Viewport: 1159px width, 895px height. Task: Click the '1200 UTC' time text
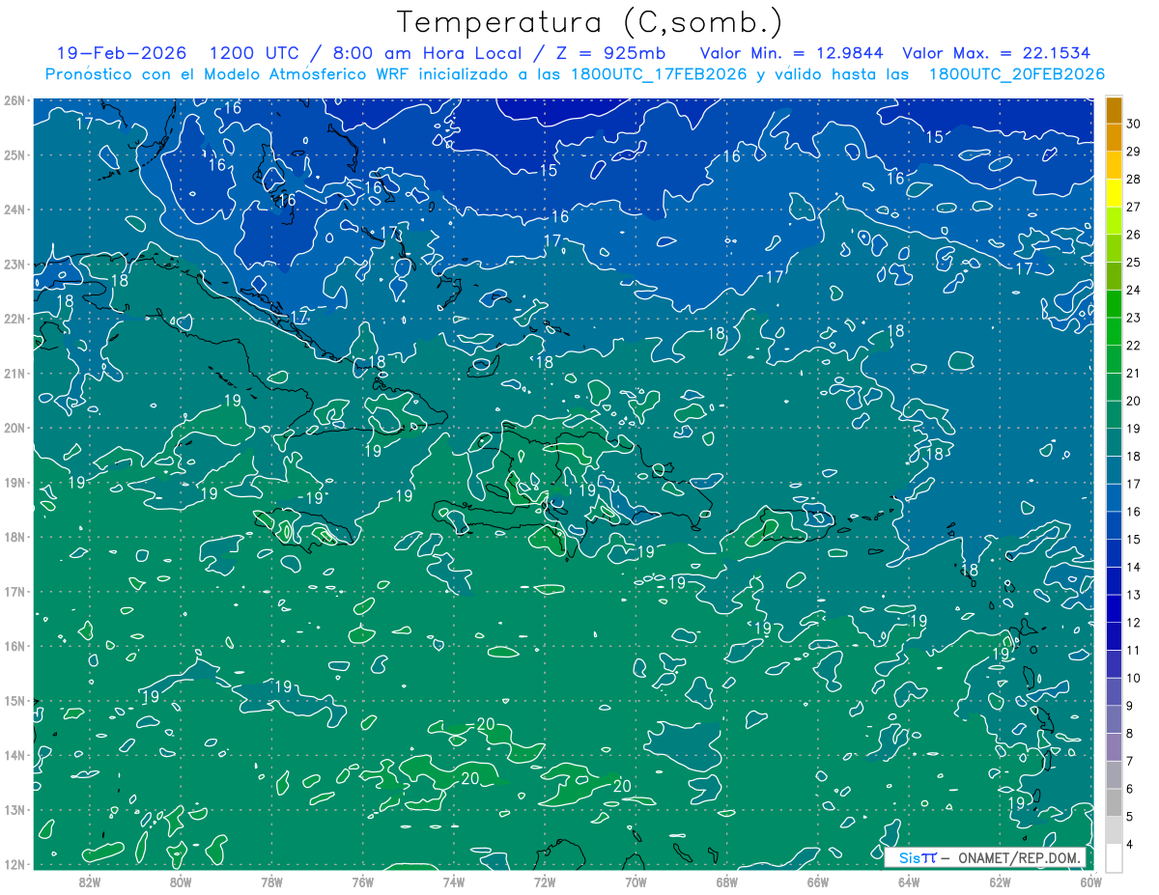click(x=254, y=53)
